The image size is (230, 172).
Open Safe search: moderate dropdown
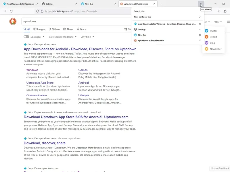pos(63,37)
